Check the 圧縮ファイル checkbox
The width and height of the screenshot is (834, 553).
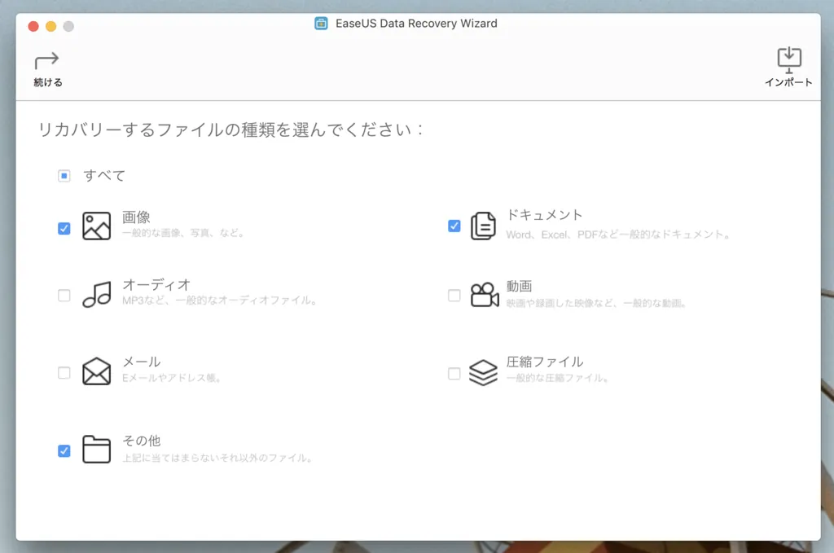[454, 371]
